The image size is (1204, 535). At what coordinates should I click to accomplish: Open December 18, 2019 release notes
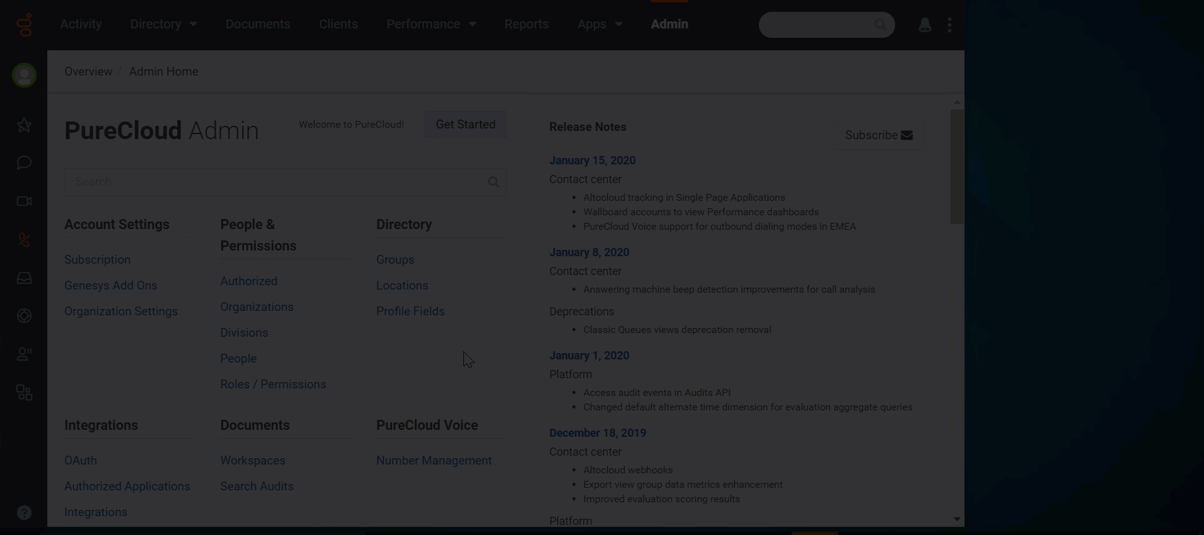598,433
